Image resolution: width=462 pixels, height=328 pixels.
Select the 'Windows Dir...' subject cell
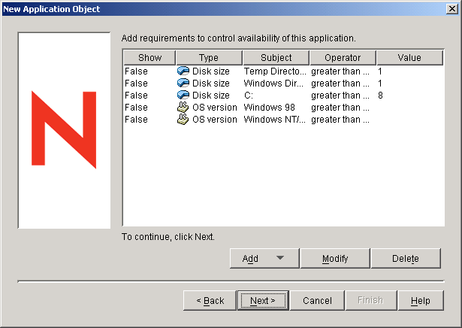[273, 84]
